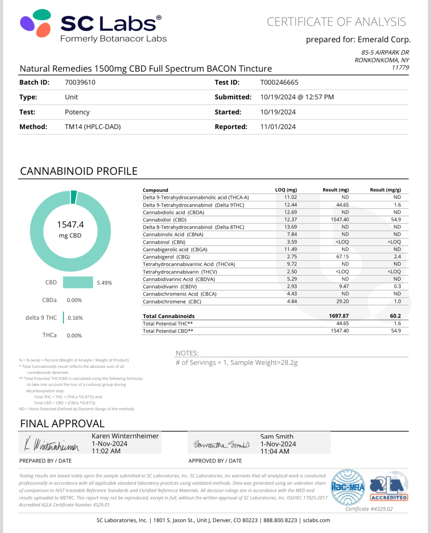The image size is (431, 533).
Task: Click the Test ID value T000246665
Action: (x=279, y=82)
